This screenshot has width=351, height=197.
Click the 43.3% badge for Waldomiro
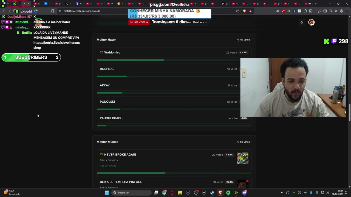243,53
